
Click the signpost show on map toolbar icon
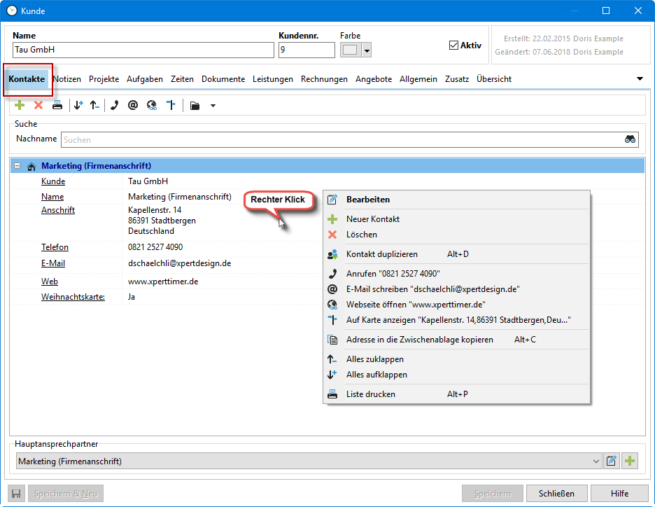pos(171,106)
